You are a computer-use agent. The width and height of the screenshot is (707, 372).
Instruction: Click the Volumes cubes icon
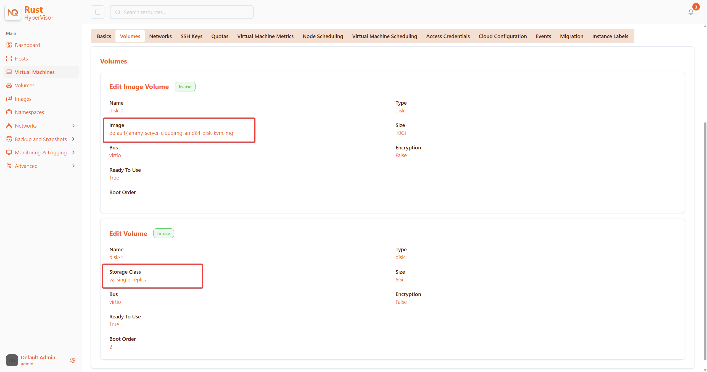(x=9, y=85)
